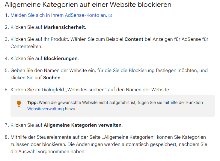The image size is (220, 161).
Task: Click the external link icon beside AdSense-Konto
Action: tap(110, 15)
